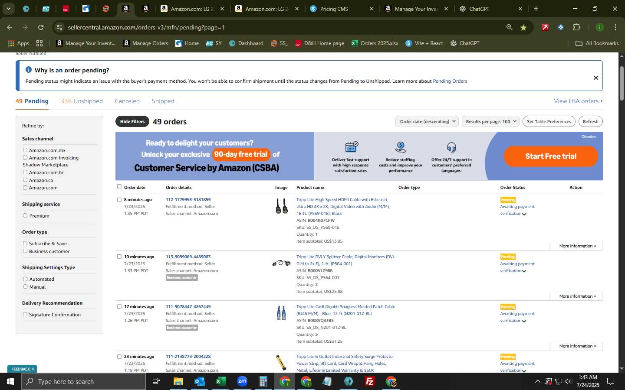
Task: Click the volume icon in the system tray
Action: tap(569, 381)
